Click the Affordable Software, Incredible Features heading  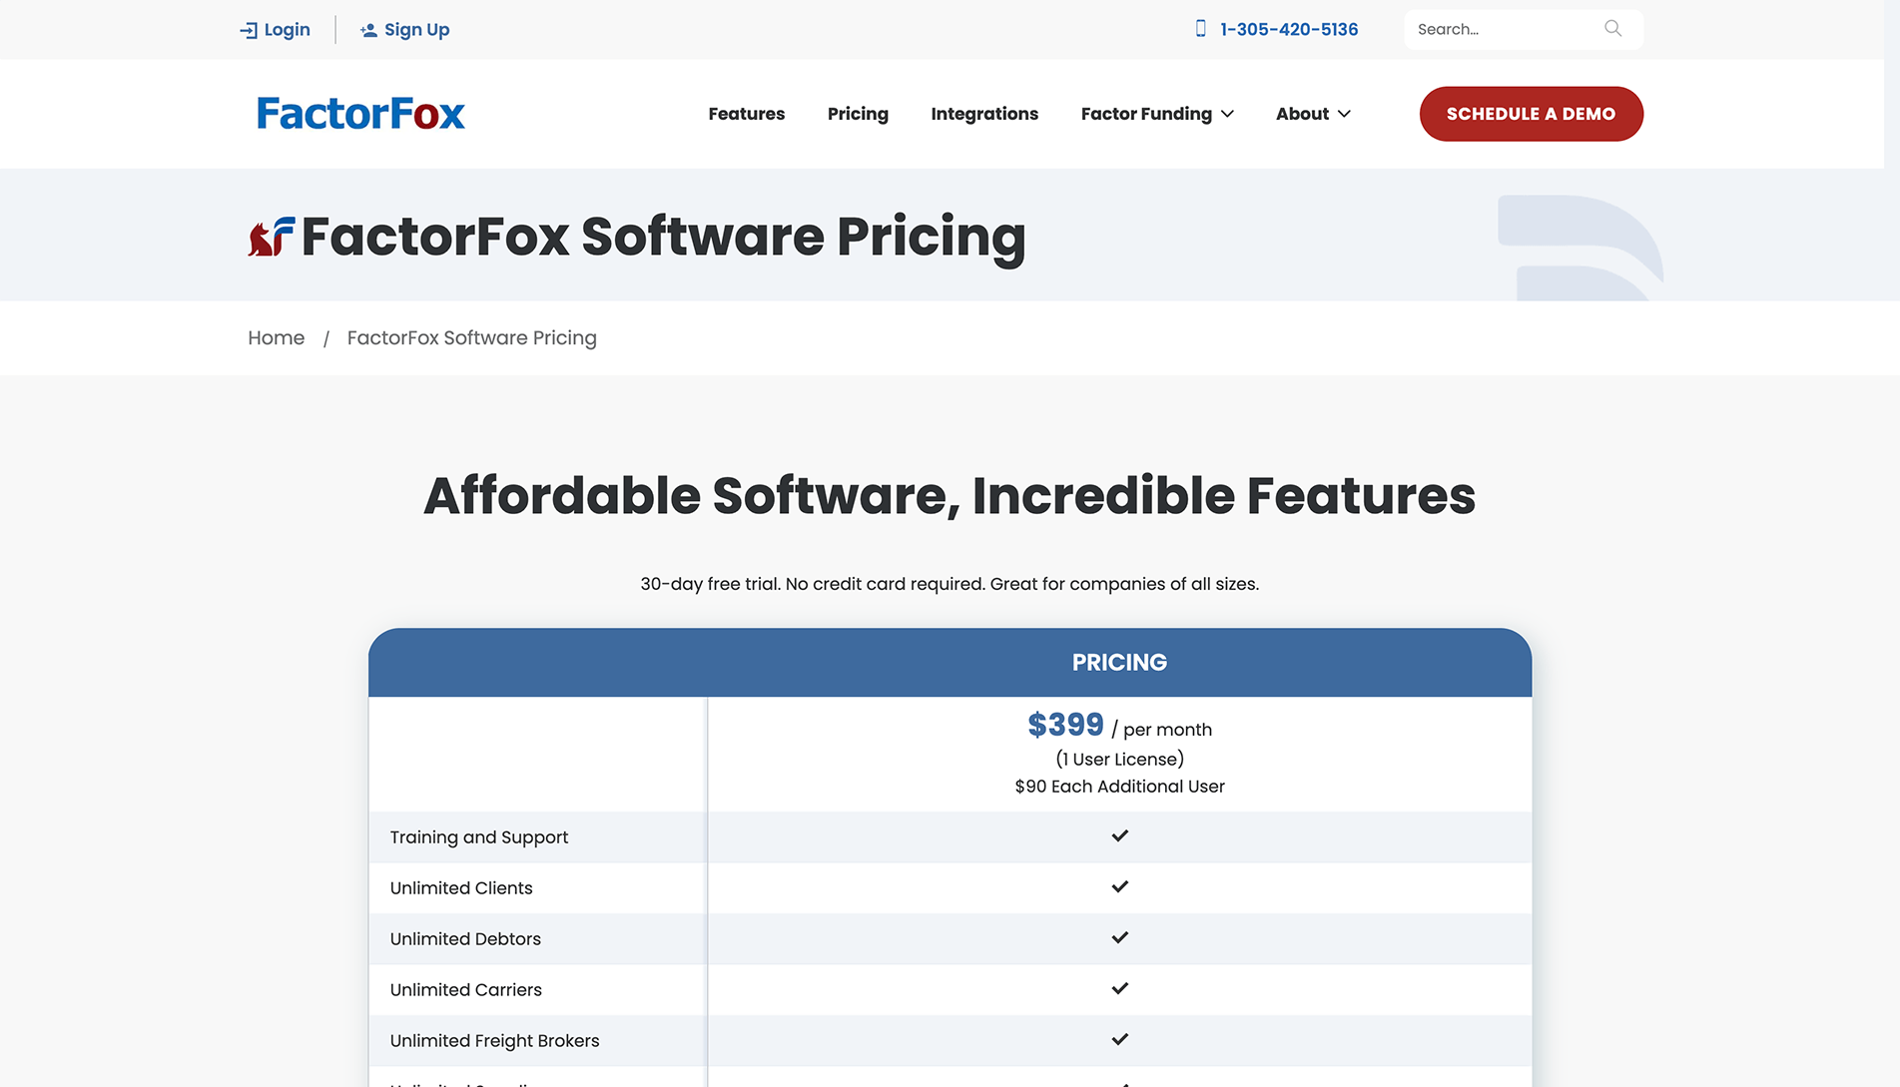pyautogui.click(x=950, y=496)
